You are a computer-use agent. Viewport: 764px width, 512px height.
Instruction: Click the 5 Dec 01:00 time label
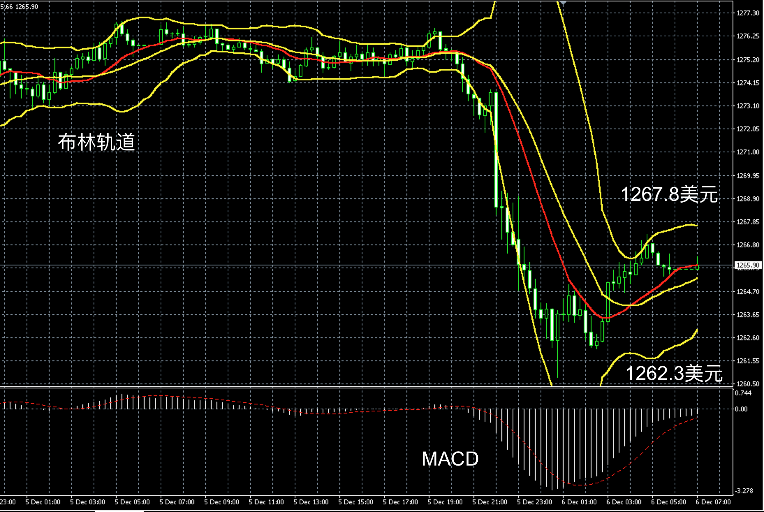tap(43, 502)
